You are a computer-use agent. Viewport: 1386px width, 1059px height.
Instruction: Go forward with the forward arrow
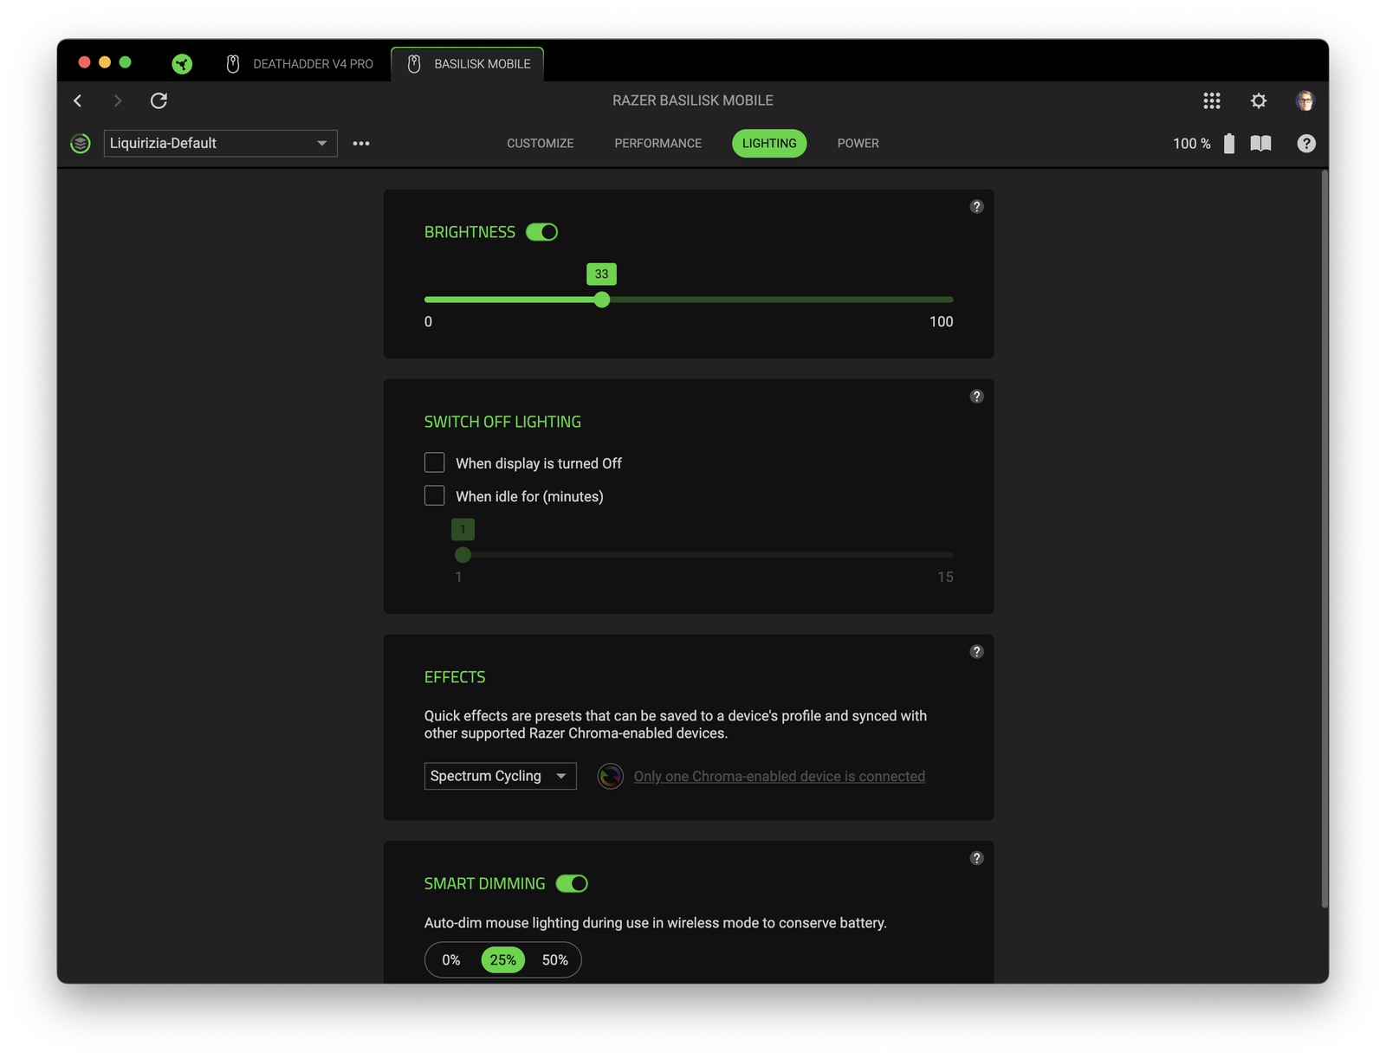[118, 100]
